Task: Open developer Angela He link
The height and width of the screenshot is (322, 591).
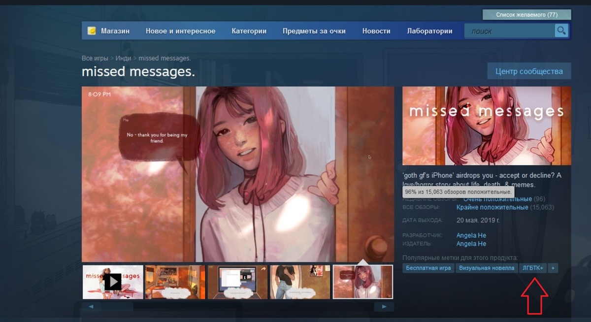Action: tap(471, 235)
